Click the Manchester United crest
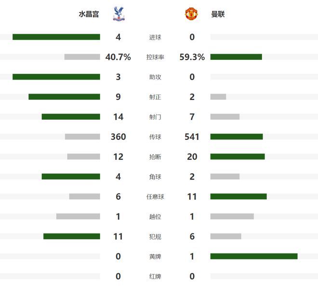The image size is (318, 289). (x=191, y=14)
